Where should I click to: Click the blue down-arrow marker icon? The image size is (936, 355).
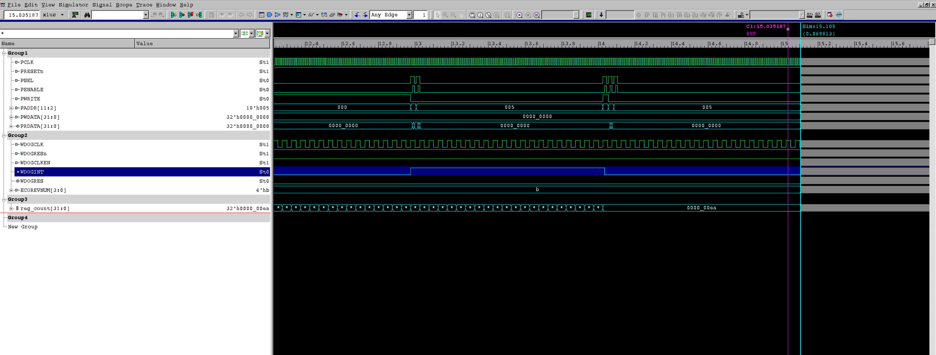tap(601, 15)
